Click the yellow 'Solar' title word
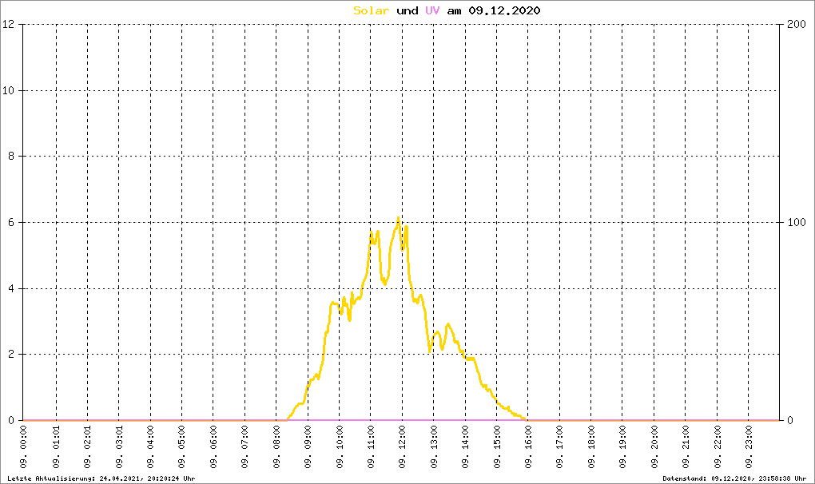This screenshot has height=484, width=815. pos(371,10)
